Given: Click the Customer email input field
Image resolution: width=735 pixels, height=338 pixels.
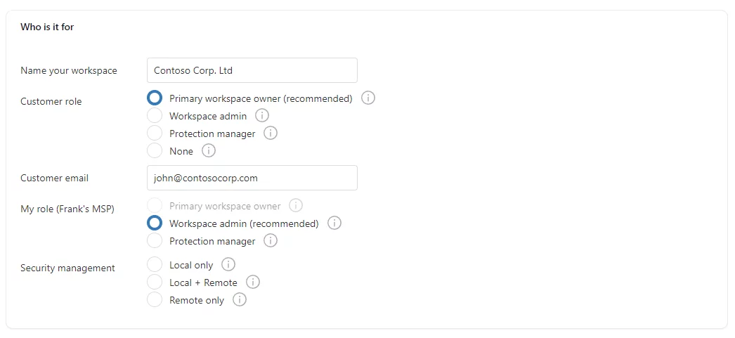Looking at the screenshot, I should (x=252, y=178).
